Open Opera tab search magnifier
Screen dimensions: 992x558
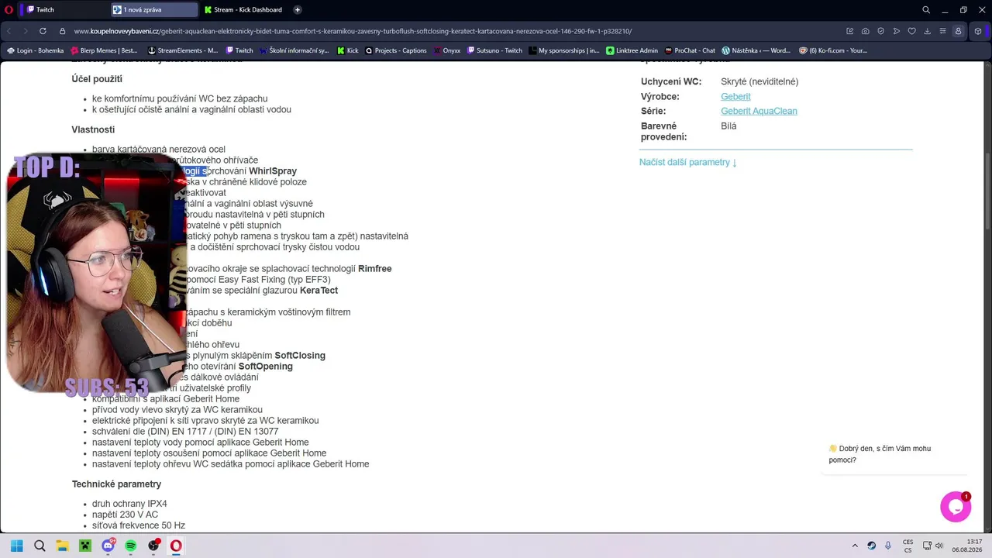[x=926, y=10]
